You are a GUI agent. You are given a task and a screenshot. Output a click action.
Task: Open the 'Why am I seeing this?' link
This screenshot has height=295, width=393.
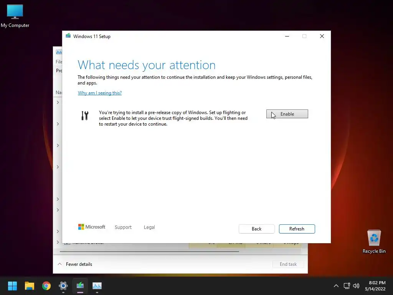[x=100, y=93]
